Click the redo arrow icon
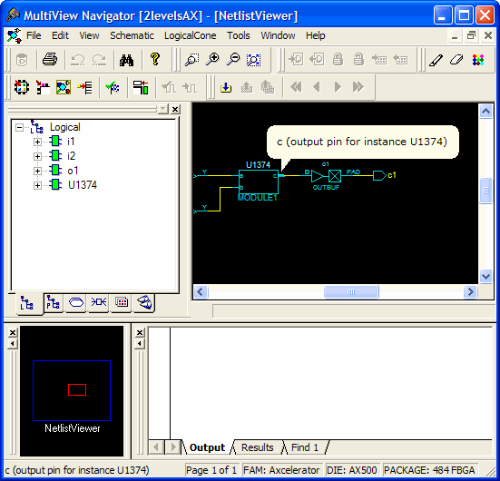This screenshot has width=500, height=481. point(99,60)
